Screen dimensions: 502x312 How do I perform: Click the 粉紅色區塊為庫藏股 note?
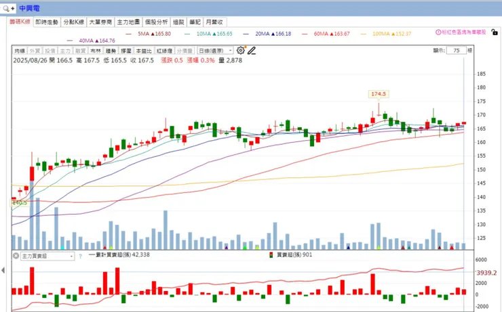click(463, 32)
